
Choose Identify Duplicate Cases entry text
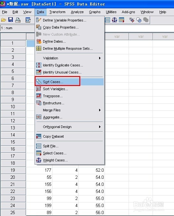(63, 65)
